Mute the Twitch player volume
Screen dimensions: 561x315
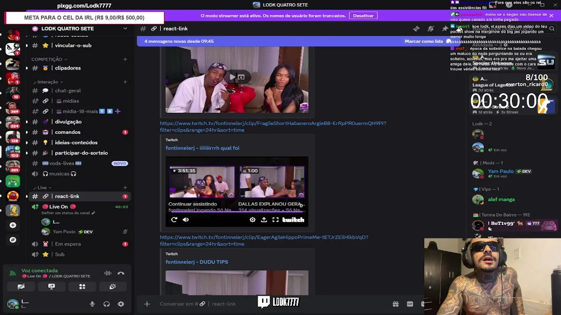pos(185,220)
